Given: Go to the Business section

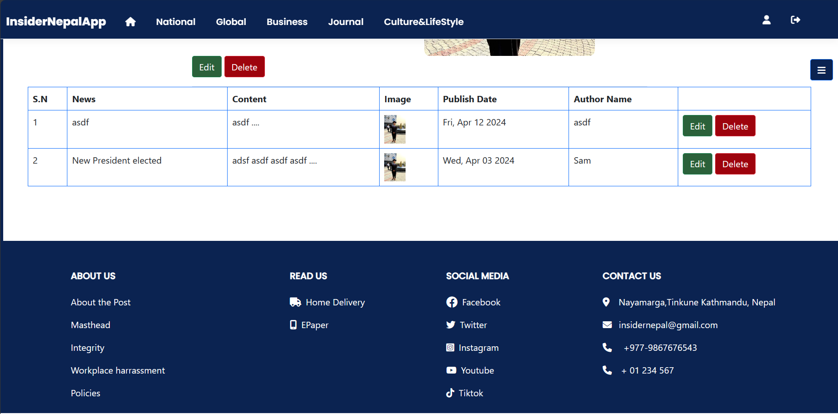Looking at the screenshot, I should (x=287, y=22).
